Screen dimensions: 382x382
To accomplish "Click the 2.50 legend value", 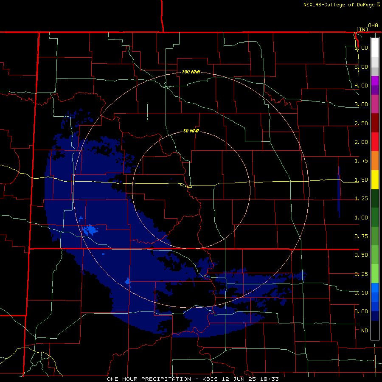I will click(x=361, y=123).
